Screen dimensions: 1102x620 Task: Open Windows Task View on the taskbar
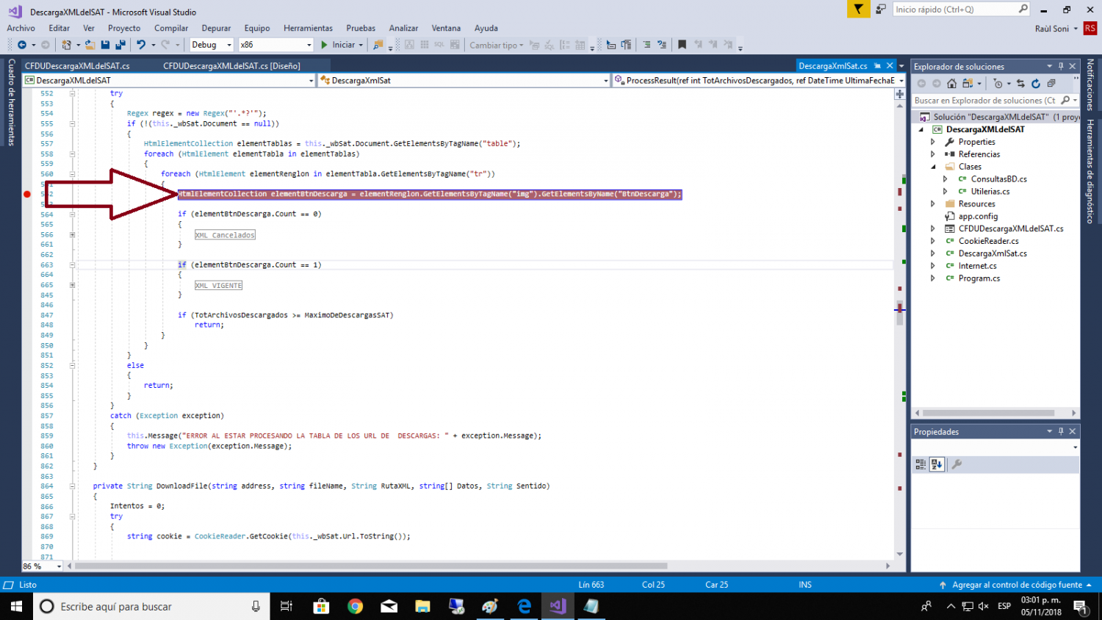(287, 606)
